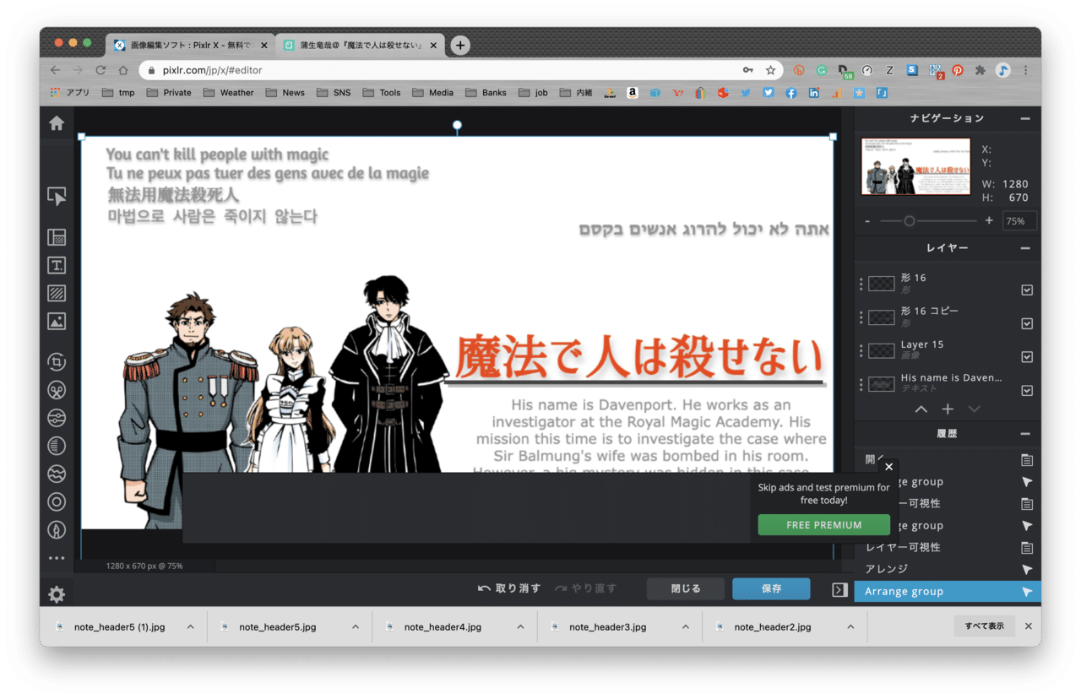Open menu for note_header5 (1).jpg download

point(190,627)
